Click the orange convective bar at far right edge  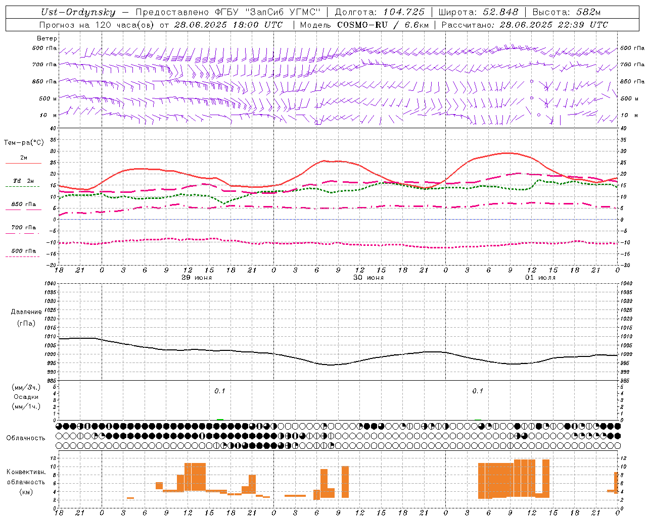[x=616, y=483]
